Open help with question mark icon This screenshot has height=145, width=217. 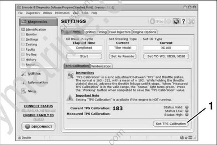(183, 22)
